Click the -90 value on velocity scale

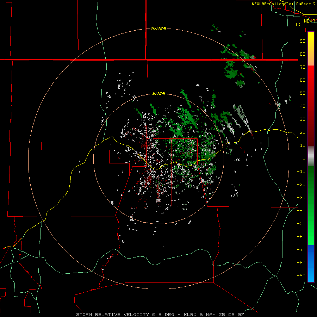301,276
